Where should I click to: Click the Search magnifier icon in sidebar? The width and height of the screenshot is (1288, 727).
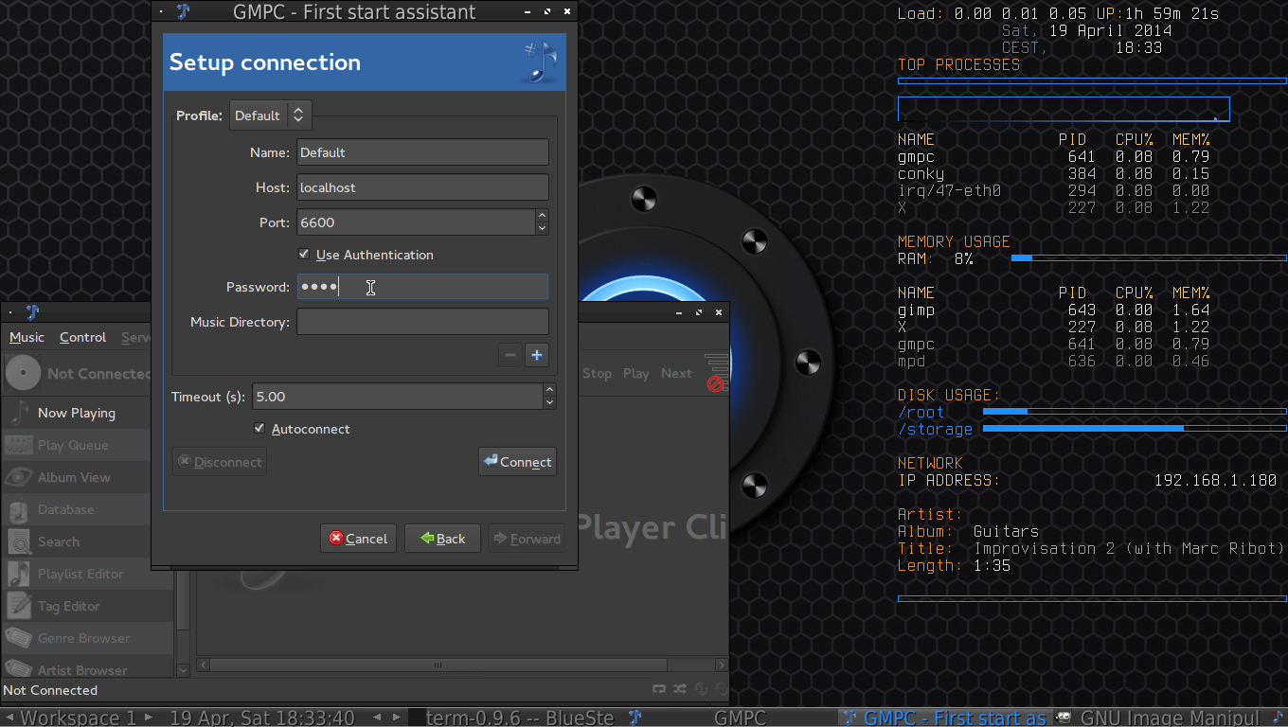pyautogui.click(x=19, y=541)
